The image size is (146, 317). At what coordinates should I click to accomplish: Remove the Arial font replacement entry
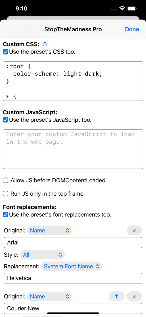pos(134,230)
